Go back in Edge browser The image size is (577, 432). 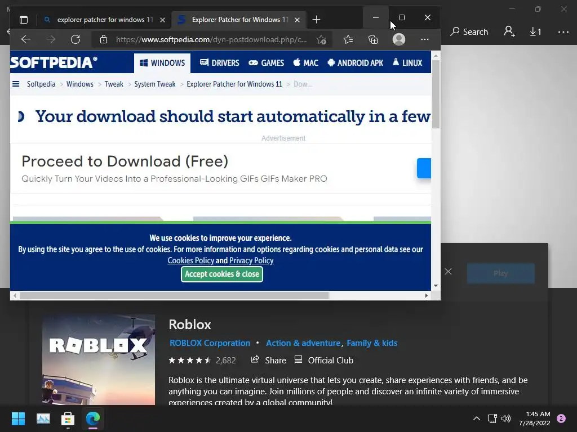tap(26, 39)
